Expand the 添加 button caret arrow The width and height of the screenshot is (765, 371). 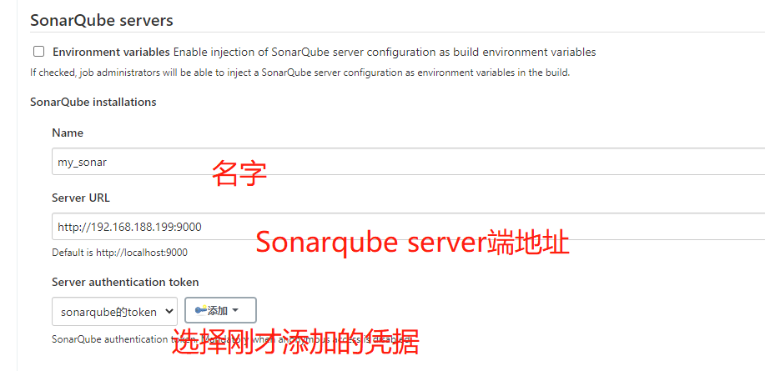pyautogui.click(x=235, y=310)
